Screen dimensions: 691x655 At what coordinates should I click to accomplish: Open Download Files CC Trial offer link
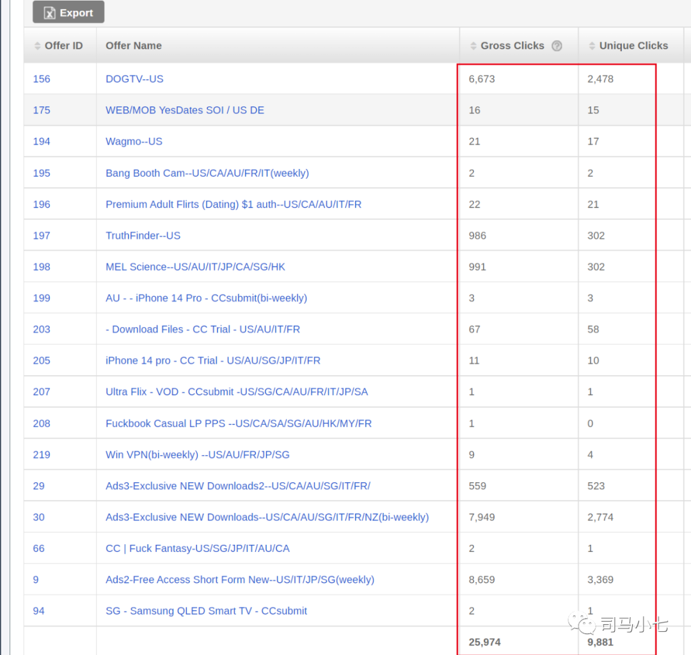(203, 329)
